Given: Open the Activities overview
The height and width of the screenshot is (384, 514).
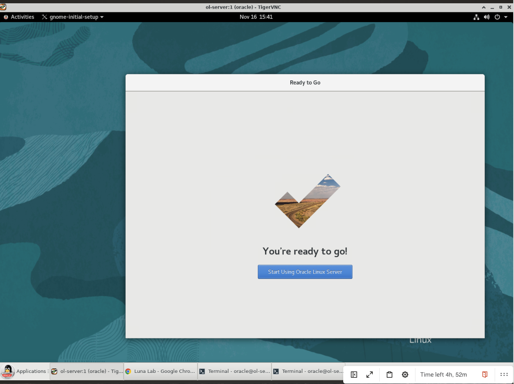Looking at the screenshot, I should 19,17.
